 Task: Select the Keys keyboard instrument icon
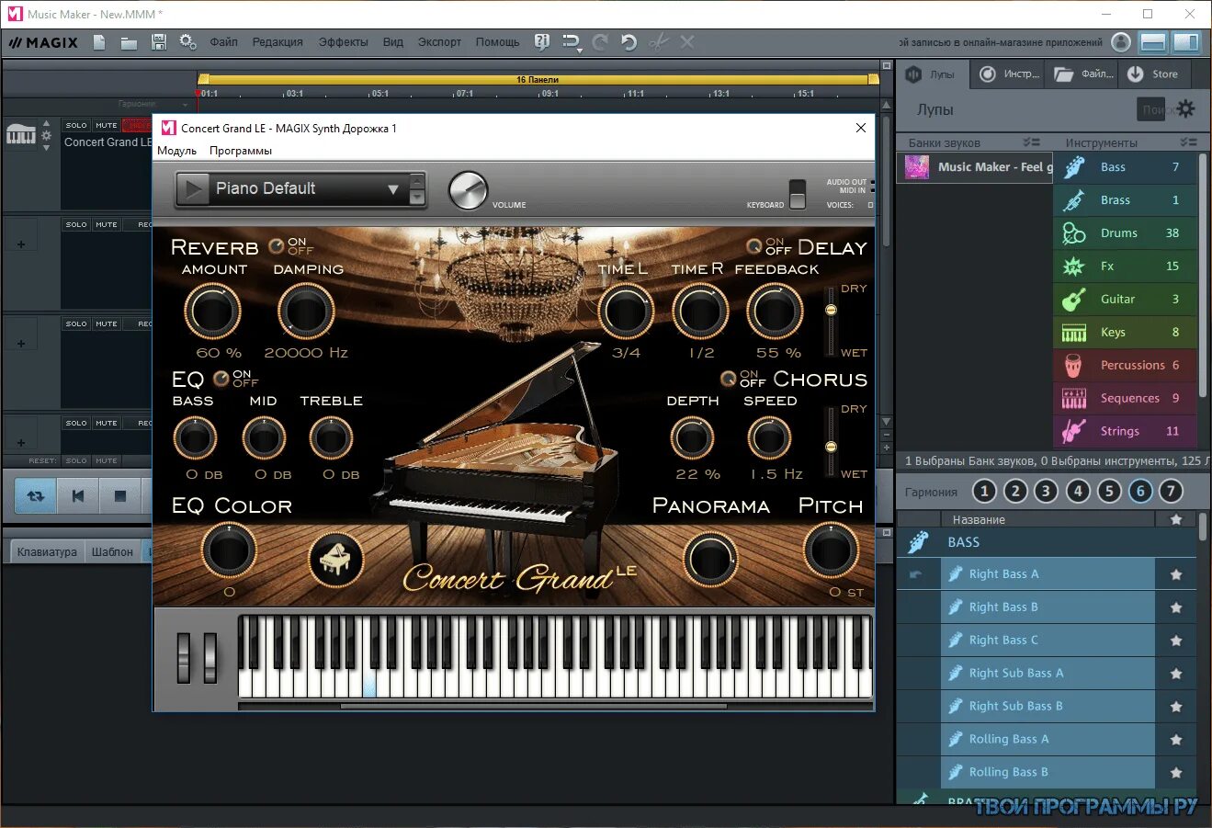(x=1073, y=333)
